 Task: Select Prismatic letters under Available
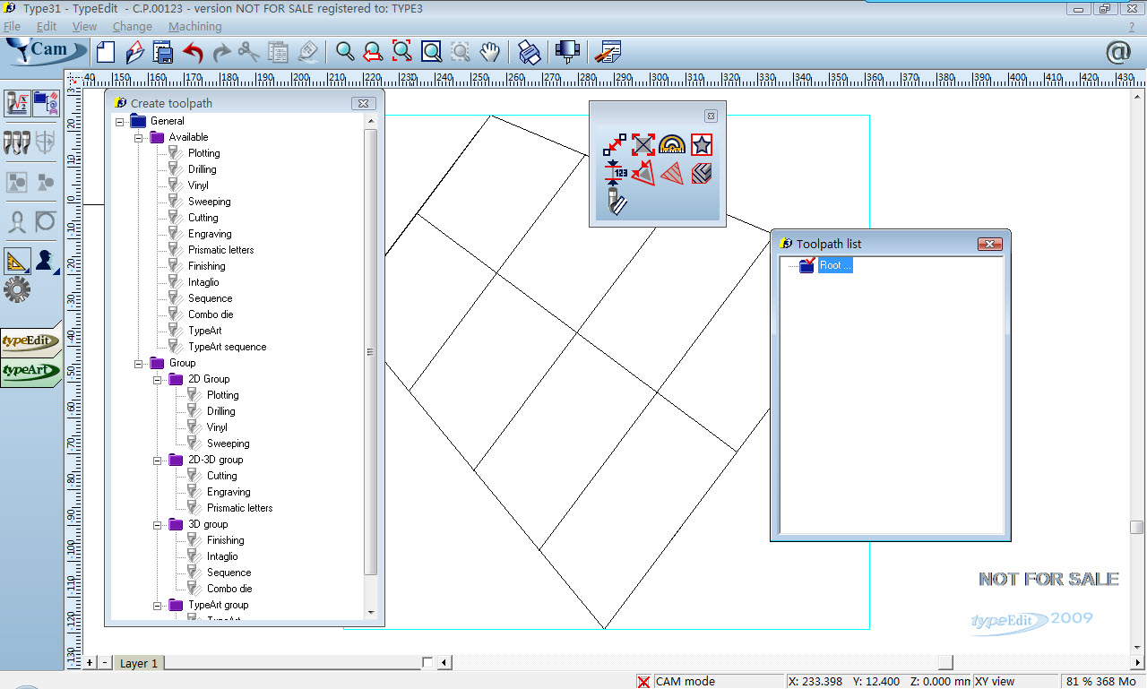pos(220,250)
